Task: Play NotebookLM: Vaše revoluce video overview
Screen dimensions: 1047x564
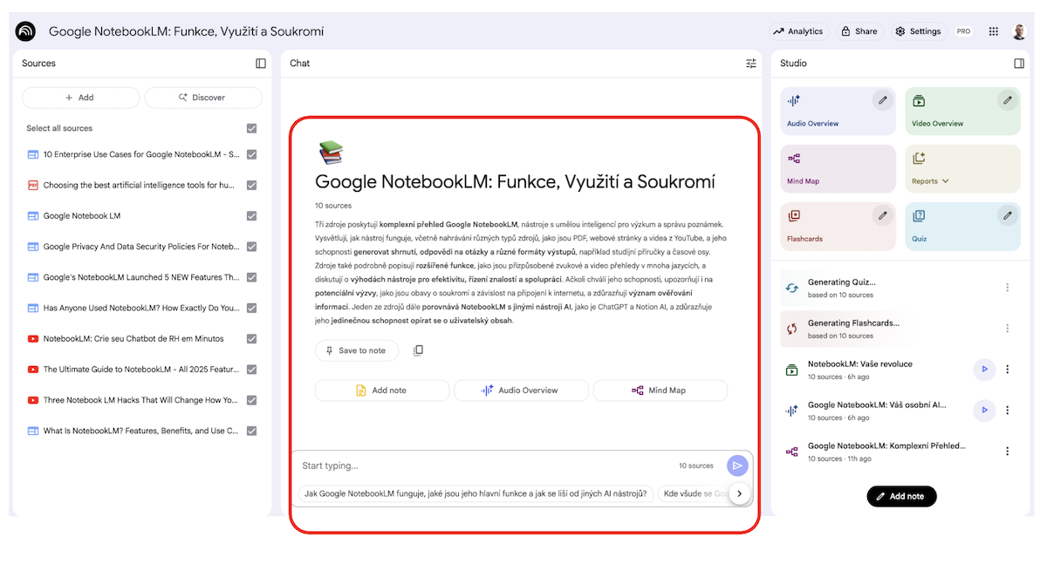Action: click(984, 370)
